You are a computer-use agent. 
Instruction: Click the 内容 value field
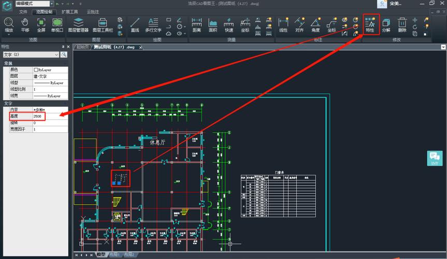(50, 109)
